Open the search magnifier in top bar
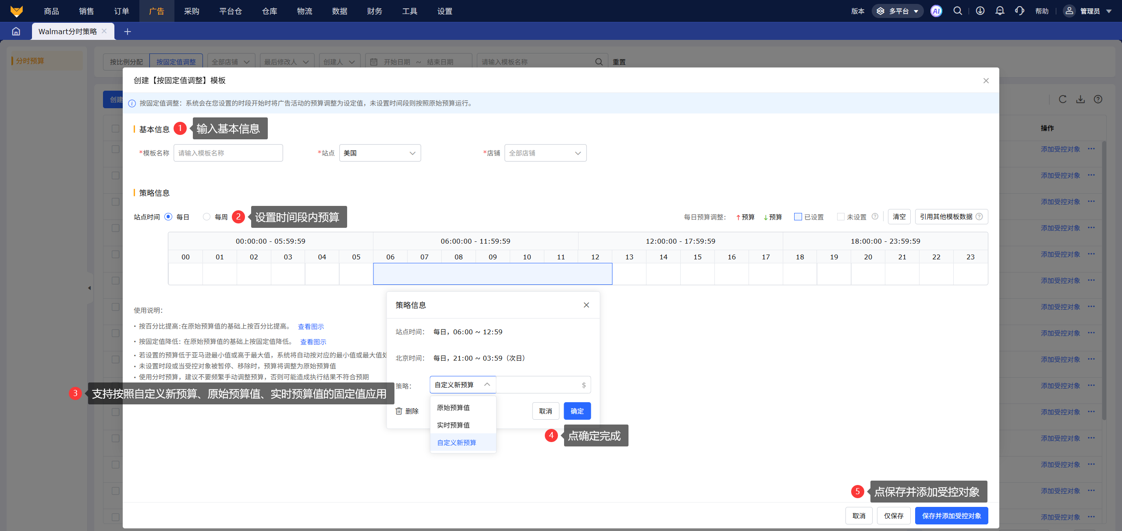 [958, 11]
